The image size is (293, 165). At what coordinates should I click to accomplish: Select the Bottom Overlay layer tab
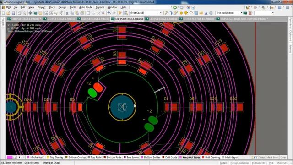point(75,157)
